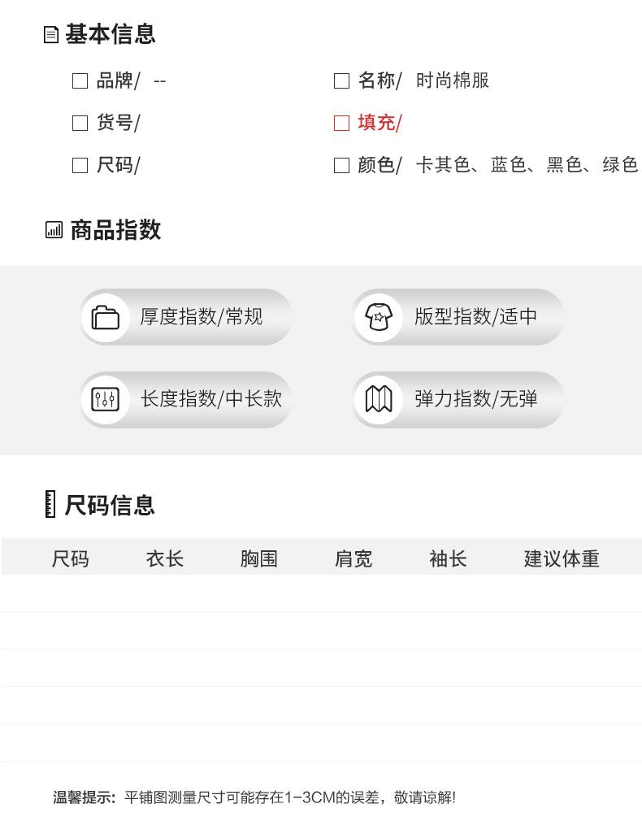Tick the 品牌 checkbox
642x821 pixels.
[80, 80]
